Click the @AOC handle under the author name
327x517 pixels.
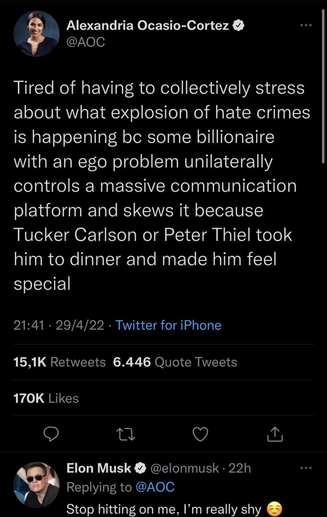tap(85, 42)
